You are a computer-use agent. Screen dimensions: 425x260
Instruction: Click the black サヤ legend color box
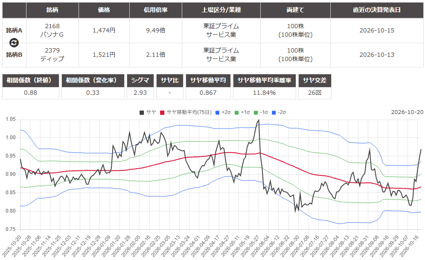point(142,113)
